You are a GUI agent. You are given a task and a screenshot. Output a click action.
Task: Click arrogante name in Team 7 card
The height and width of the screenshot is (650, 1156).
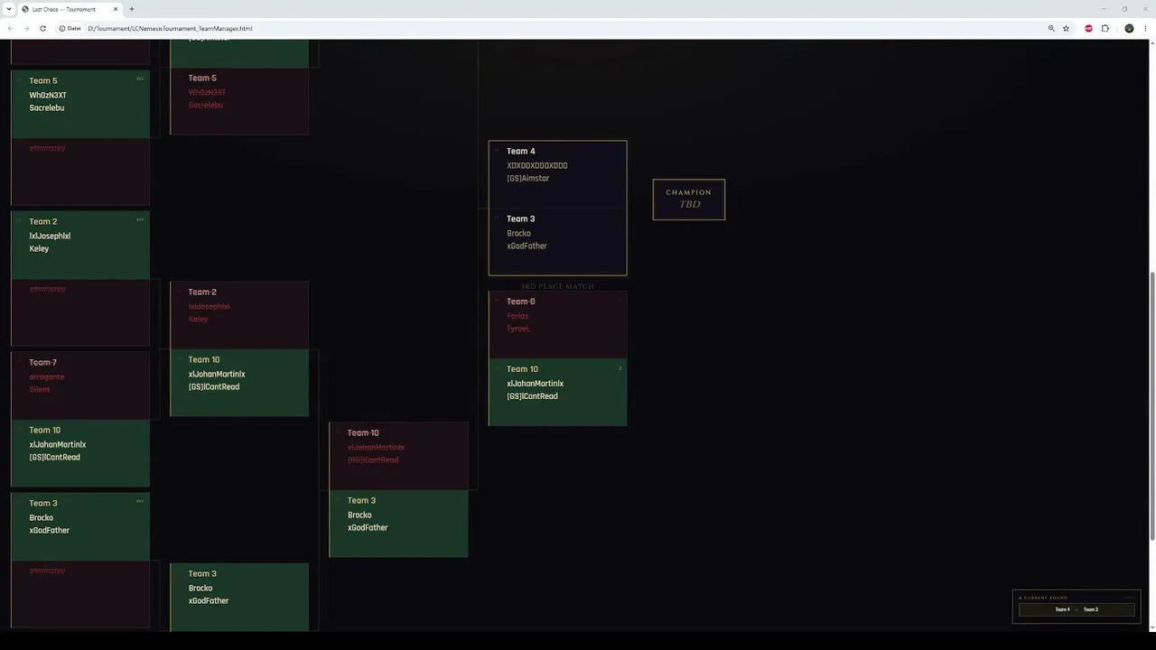click(x=47, y=376)
